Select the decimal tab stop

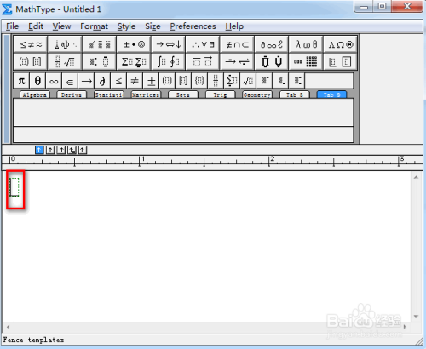(x=83, y=150)
